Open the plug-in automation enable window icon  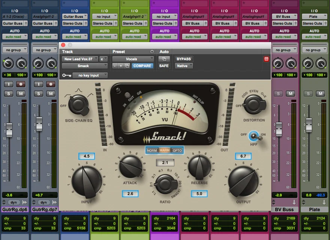164,59
